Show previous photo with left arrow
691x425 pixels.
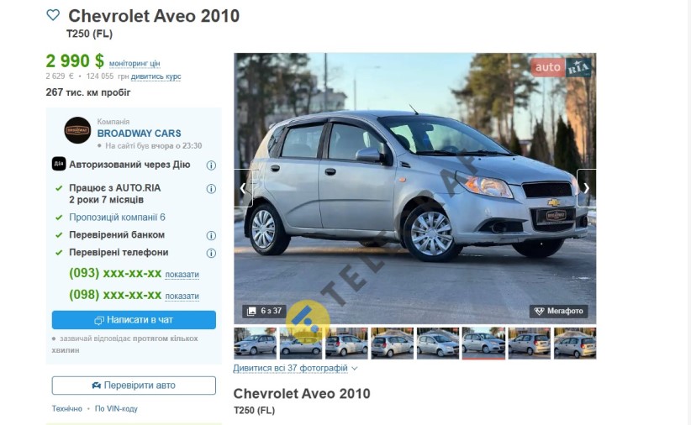[x=243, y=188]
